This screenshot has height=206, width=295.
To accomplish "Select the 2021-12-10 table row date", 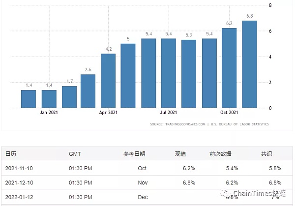I will [20, 182].
